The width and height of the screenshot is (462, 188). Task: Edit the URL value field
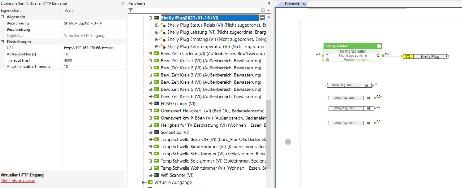click(x=94, y=48)
